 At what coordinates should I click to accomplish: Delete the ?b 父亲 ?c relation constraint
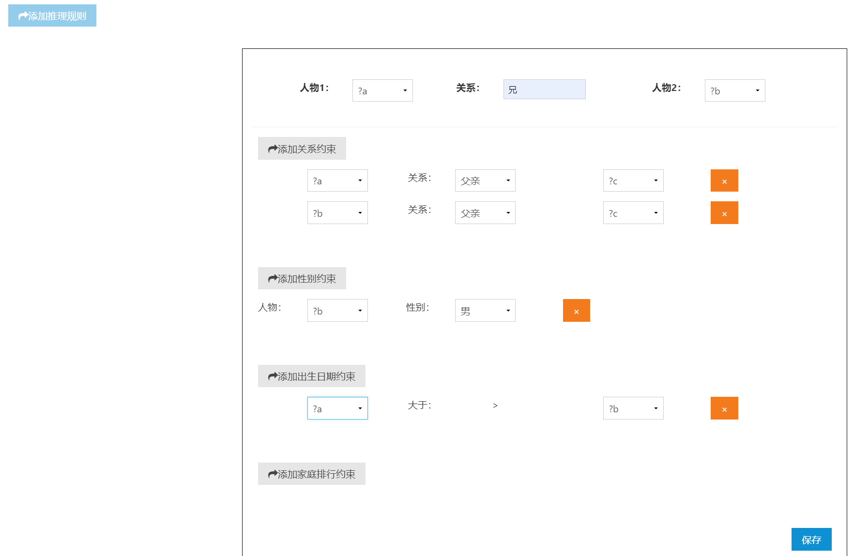click(x=724, y=213)
